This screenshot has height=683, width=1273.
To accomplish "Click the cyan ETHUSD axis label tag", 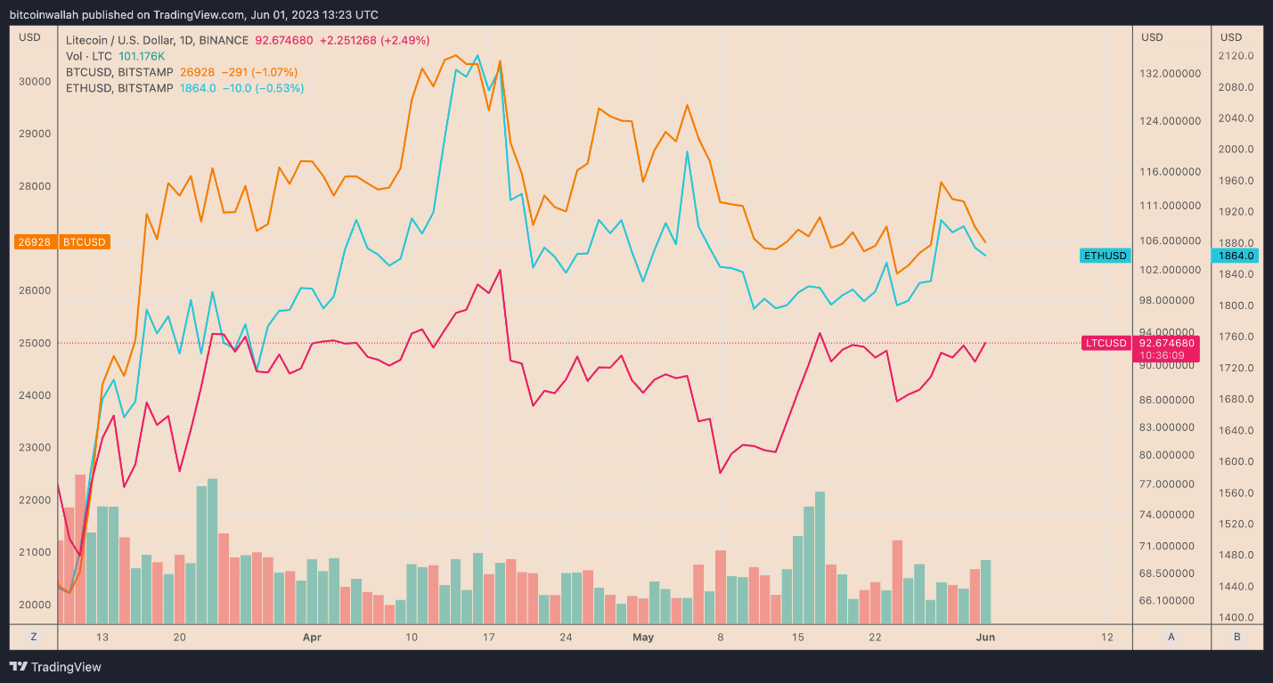I will point(1105,256).
